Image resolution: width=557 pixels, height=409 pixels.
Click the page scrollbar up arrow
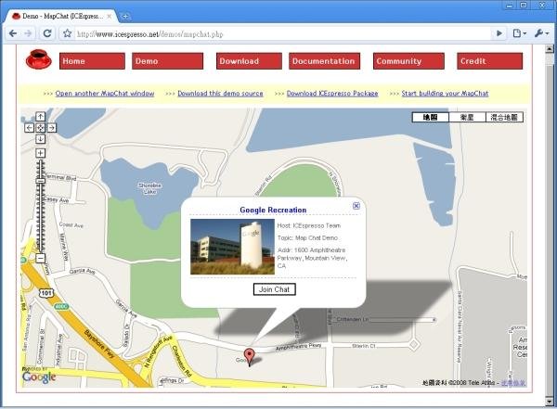click(x=550, y=49)
